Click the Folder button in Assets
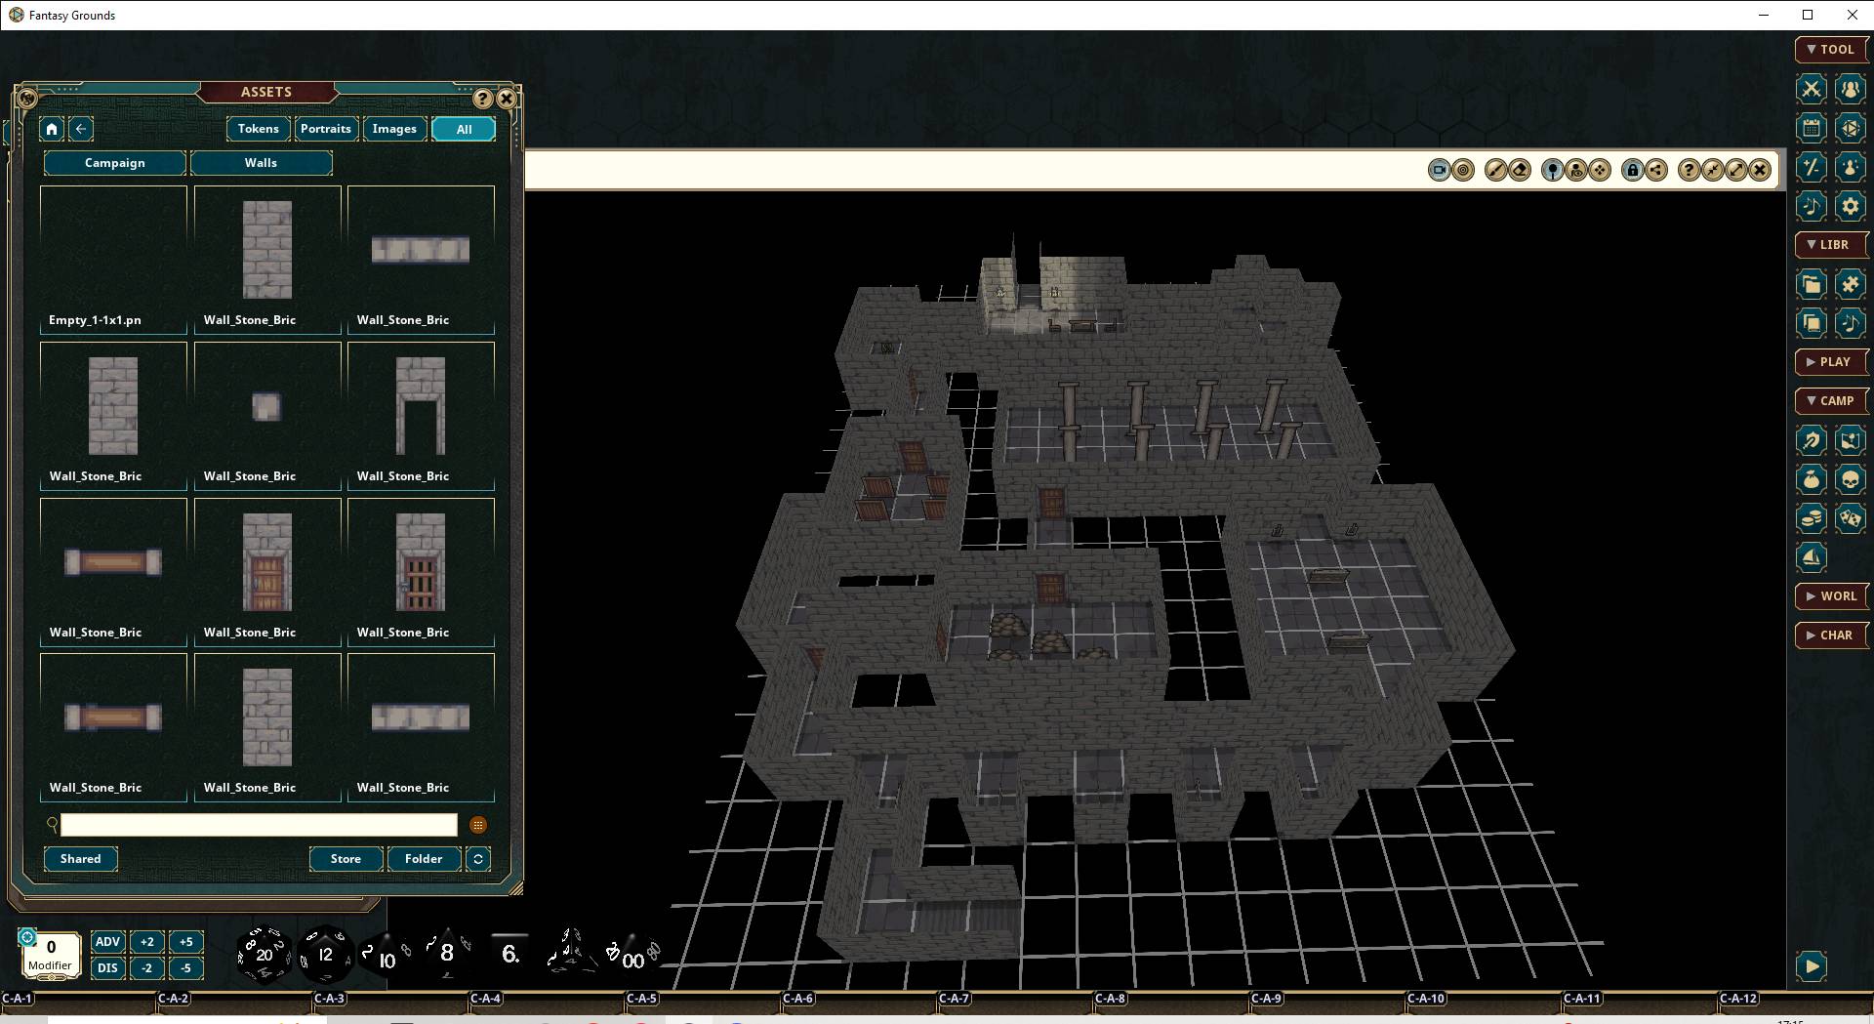The image size is (1874, 1024). 424,859
